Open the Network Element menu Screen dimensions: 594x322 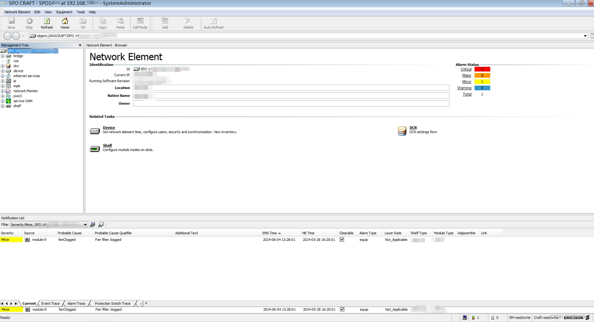pos(17,12)
